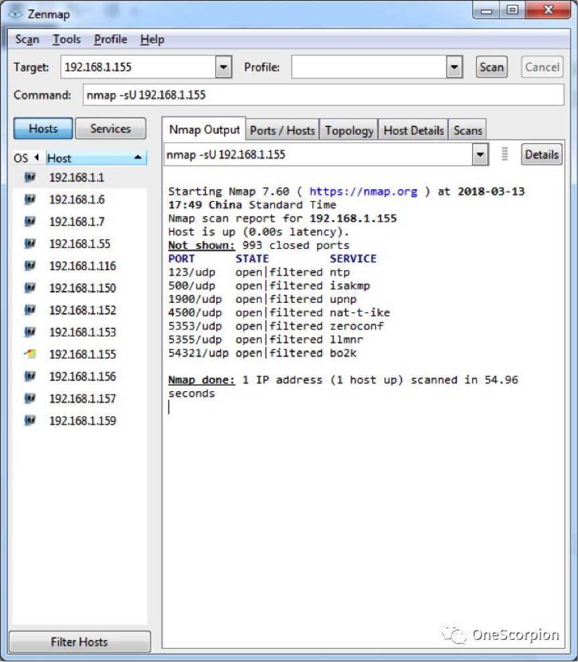Screen dimensions: 578x662
Task: Select host 192.168.1.55 in the list
Action: (x=80, y=243)
